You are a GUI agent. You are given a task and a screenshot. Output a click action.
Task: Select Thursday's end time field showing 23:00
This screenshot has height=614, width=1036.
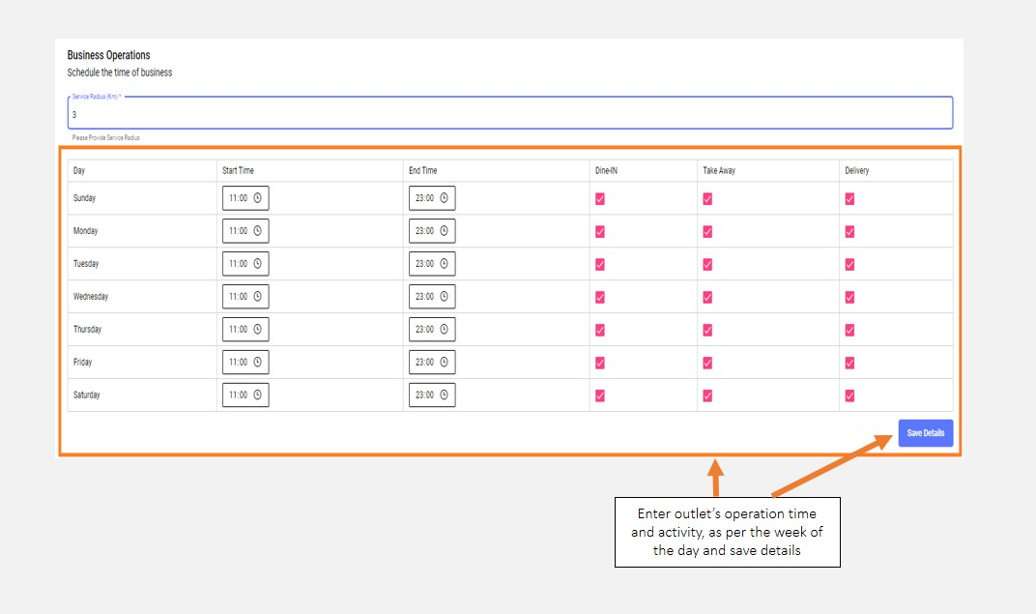[x=424, y=330]
